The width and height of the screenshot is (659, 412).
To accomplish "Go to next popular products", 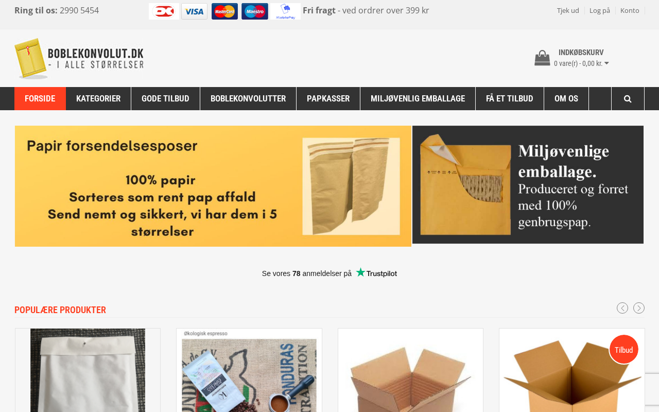I will tap(639, 308).
